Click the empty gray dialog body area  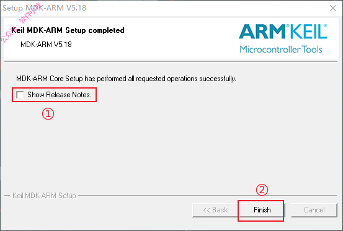171,149
